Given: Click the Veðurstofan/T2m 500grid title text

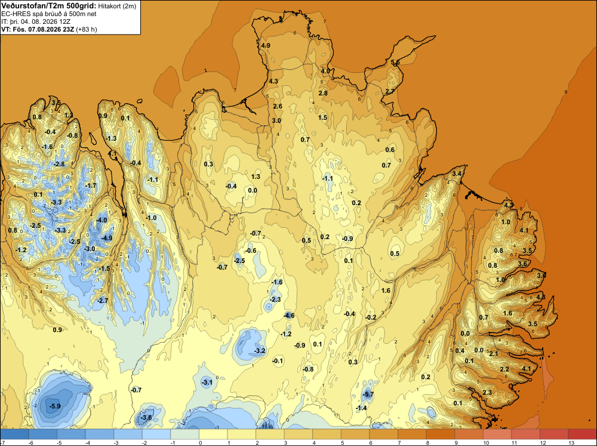Looking at the screenshot, I should pyautogui.click(x=49, y=6).
